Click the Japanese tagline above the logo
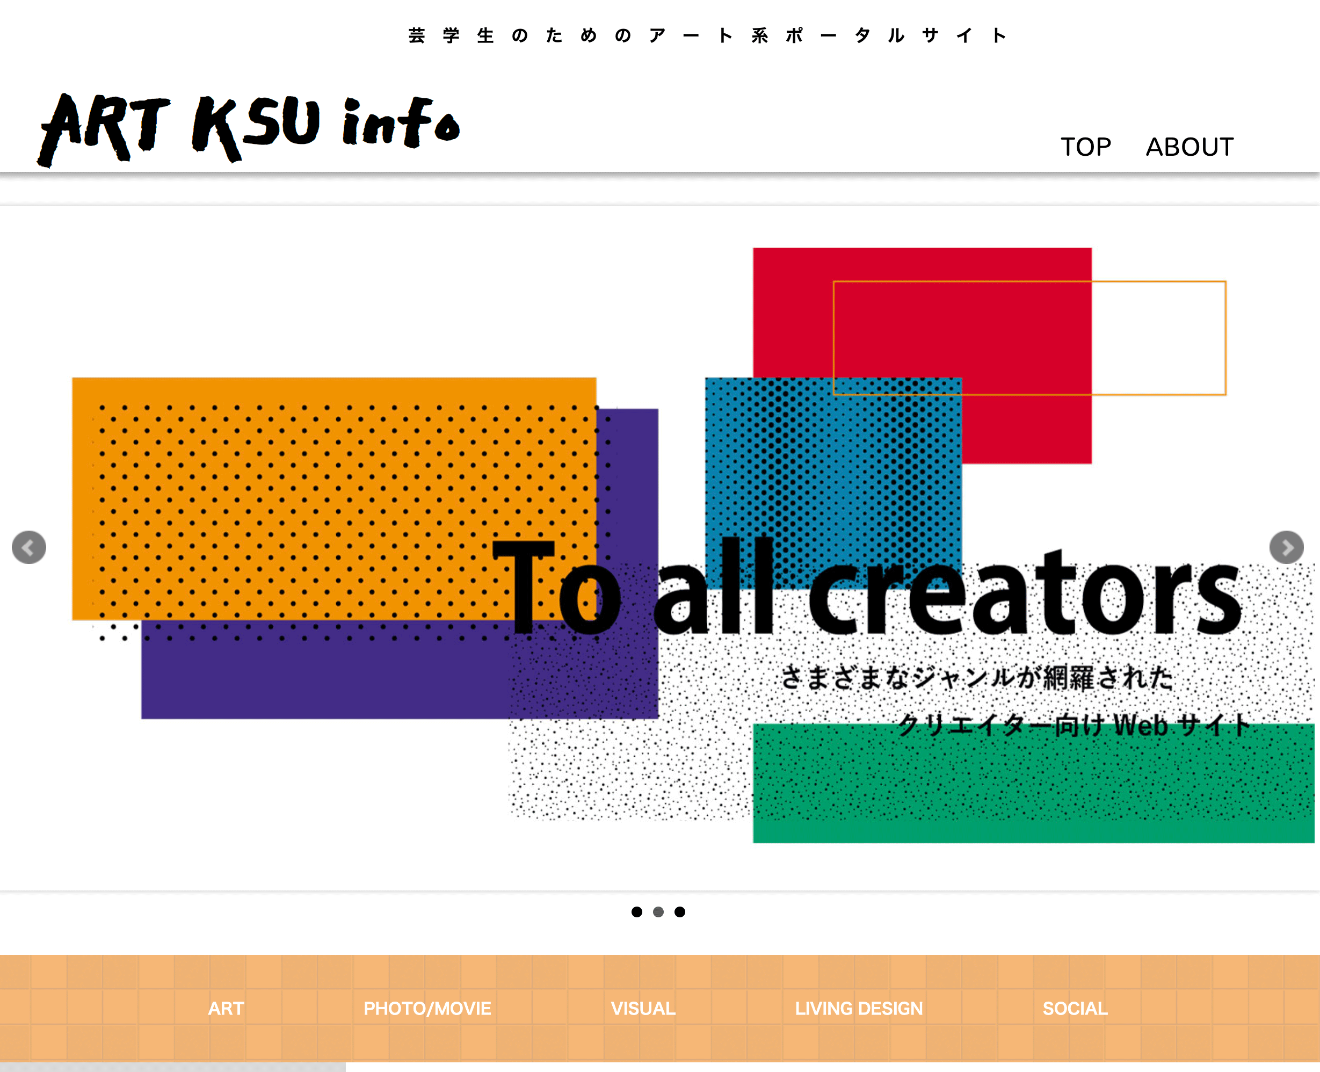1320x1072 pixels. (708, 36)
